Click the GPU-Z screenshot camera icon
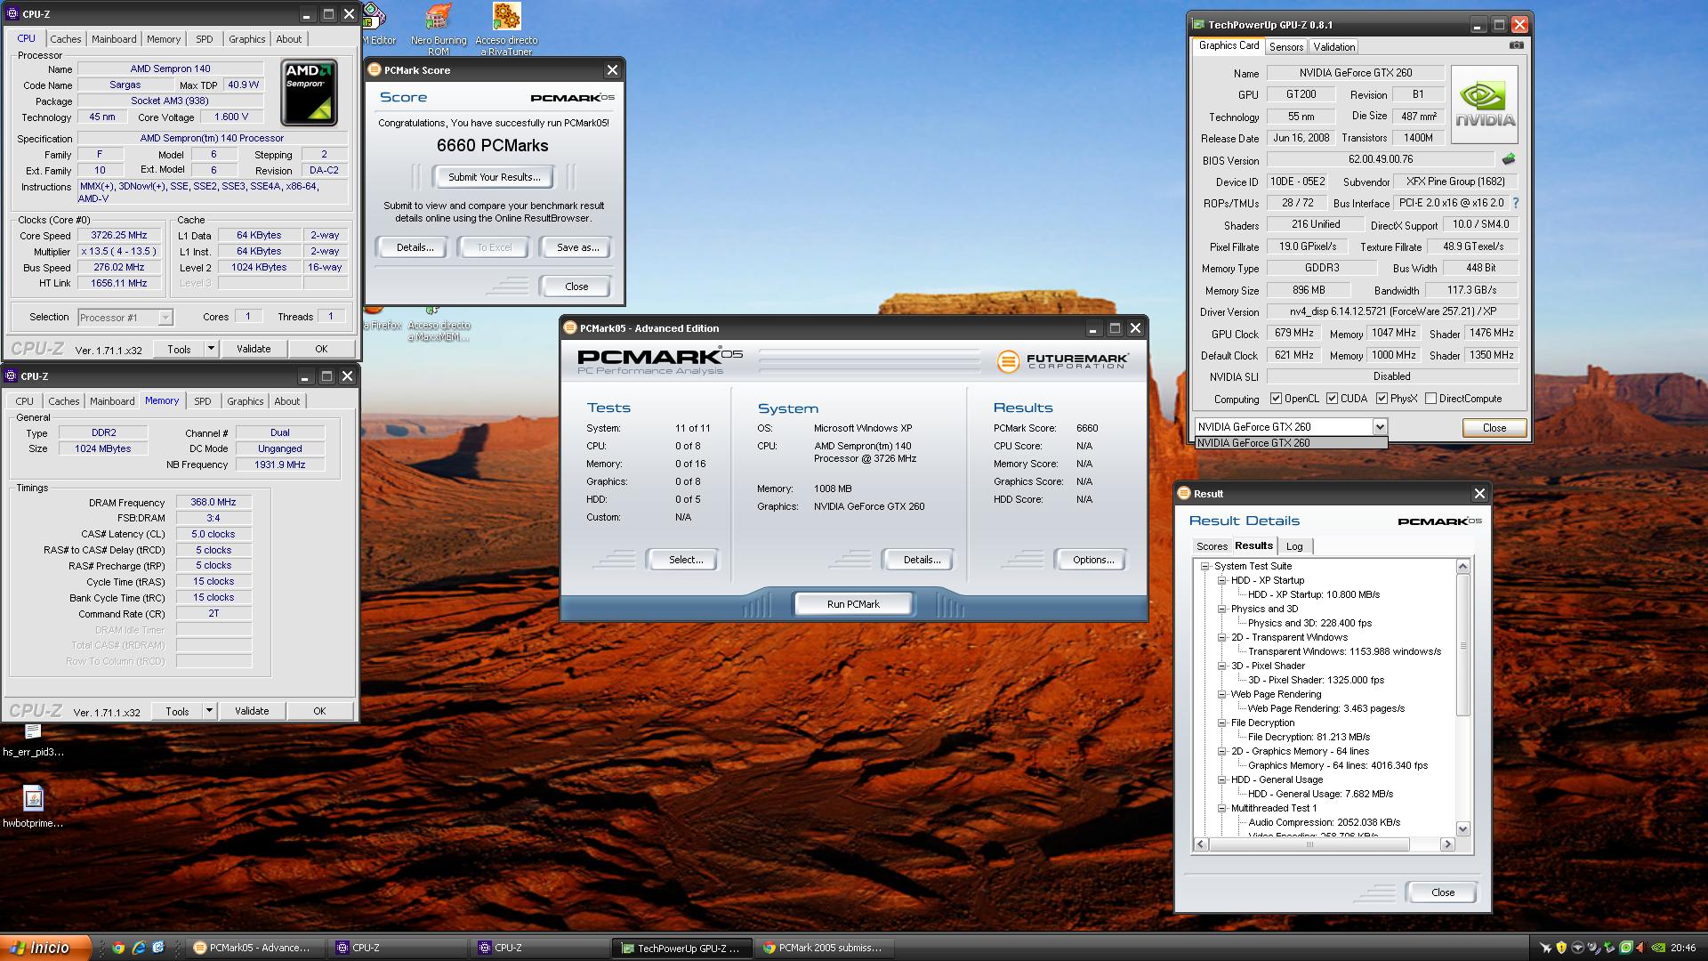This screenshot has height=961, width=1708. coord(1517,45)
